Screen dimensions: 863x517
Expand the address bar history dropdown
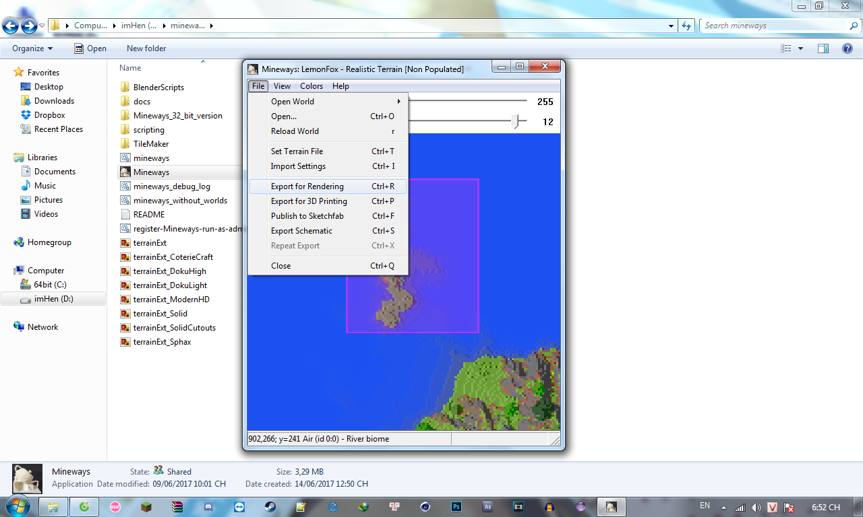pos(671,26)
